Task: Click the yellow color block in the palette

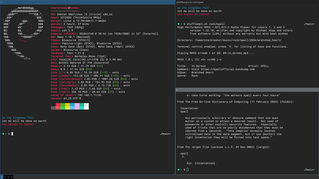Action: click(67, 107)
